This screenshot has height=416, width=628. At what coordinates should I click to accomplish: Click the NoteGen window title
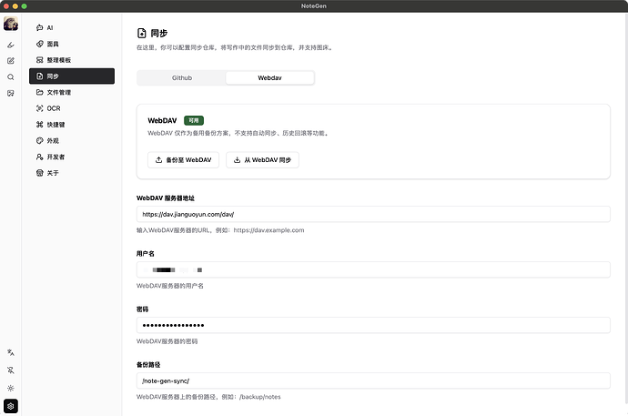314,6
